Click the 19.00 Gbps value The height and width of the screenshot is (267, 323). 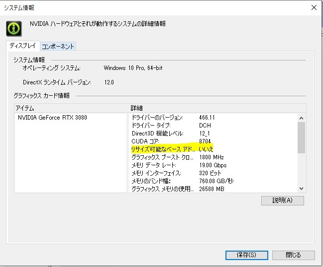(x=213, y=165)
